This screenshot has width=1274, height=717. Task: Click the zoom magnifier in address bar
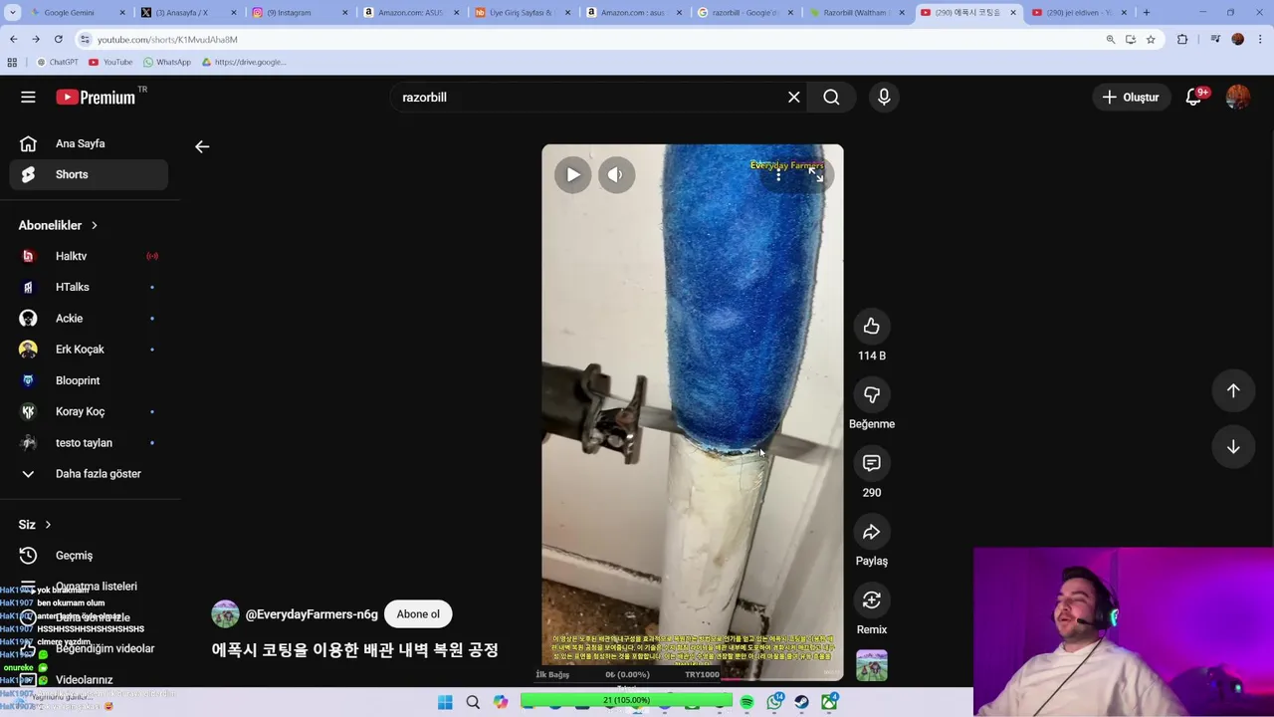point(1111,40)
